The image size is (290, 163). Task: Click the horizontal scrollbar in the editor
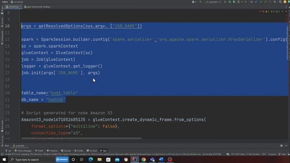point(82,138)
